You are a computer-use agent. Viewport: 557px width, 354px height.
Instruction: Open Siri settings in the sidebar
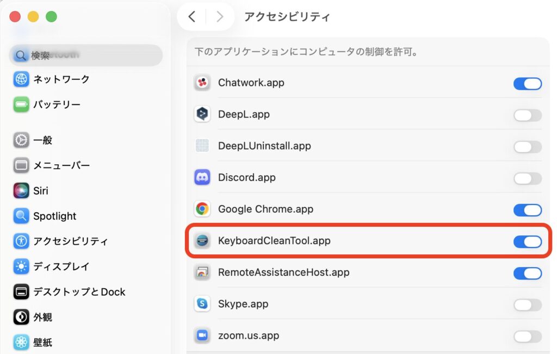click(x=40, y=191)
